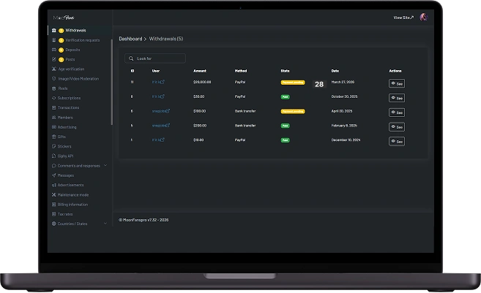Click the Amount column header
Screen dimensions: 481x293
point(200,71)
